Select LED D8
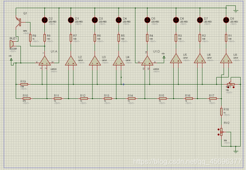 (x=226, y=20)
